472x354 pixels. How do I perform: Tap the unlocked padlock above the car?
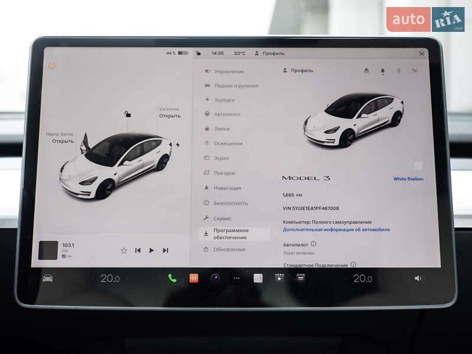tap(128, 114)
